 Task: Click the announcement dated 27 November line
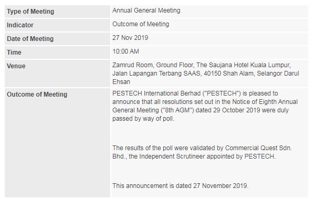tap(181, 186)
